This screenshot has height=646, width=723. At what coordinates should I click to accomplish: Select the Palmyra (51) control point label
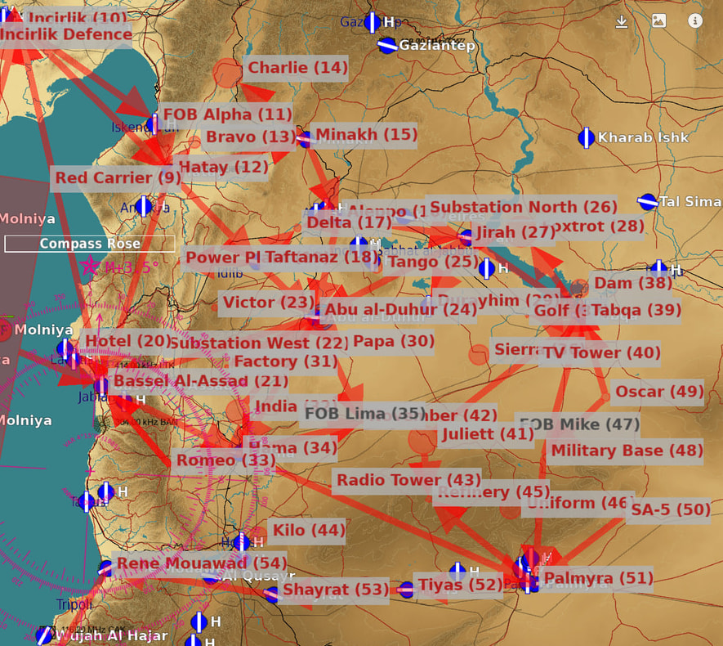(598, 579)
